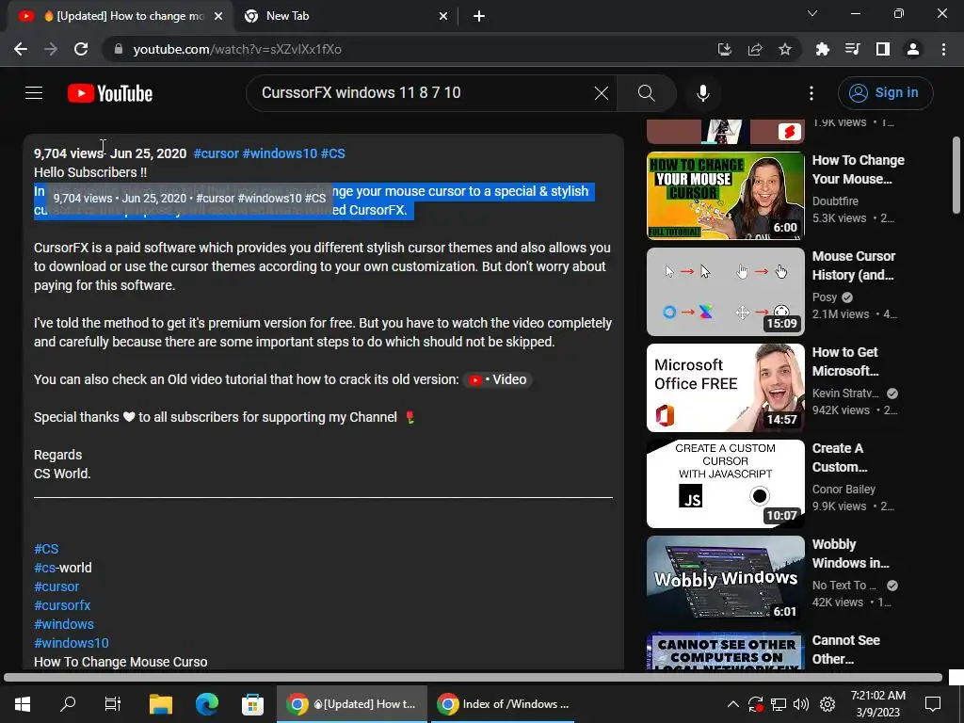964x723 pixels.
Task: Close the YouTube video tab
Action: (x=218, y=16)
